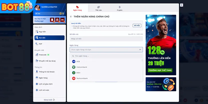Click the BIDV bank logo

[x=74, y=73]
